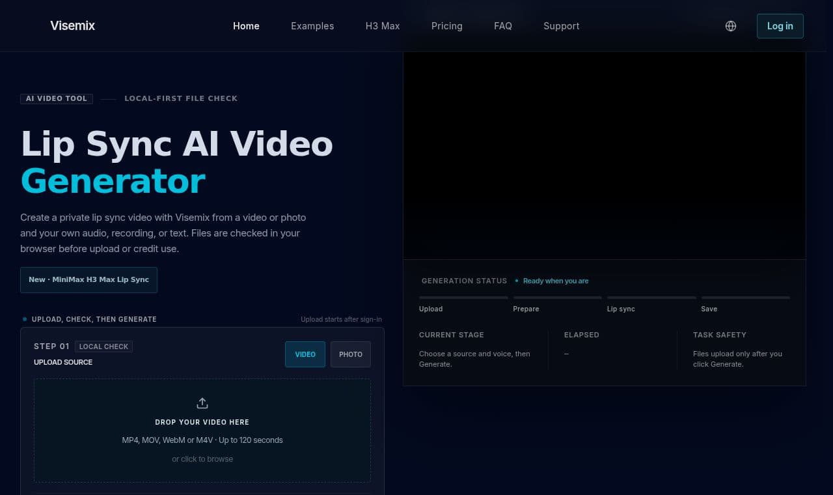Open the Home nav item
Screen dimensions: 833x495
[246, 26]
